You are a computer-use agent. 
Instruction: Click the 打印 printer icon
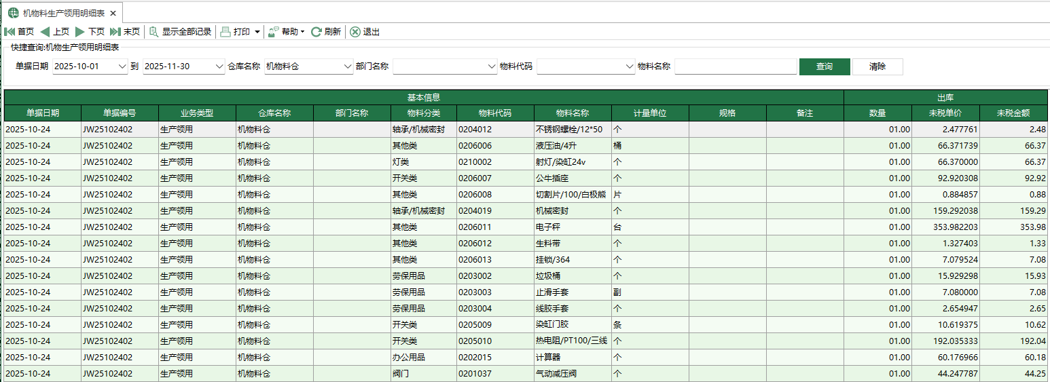tap(226, 32)
